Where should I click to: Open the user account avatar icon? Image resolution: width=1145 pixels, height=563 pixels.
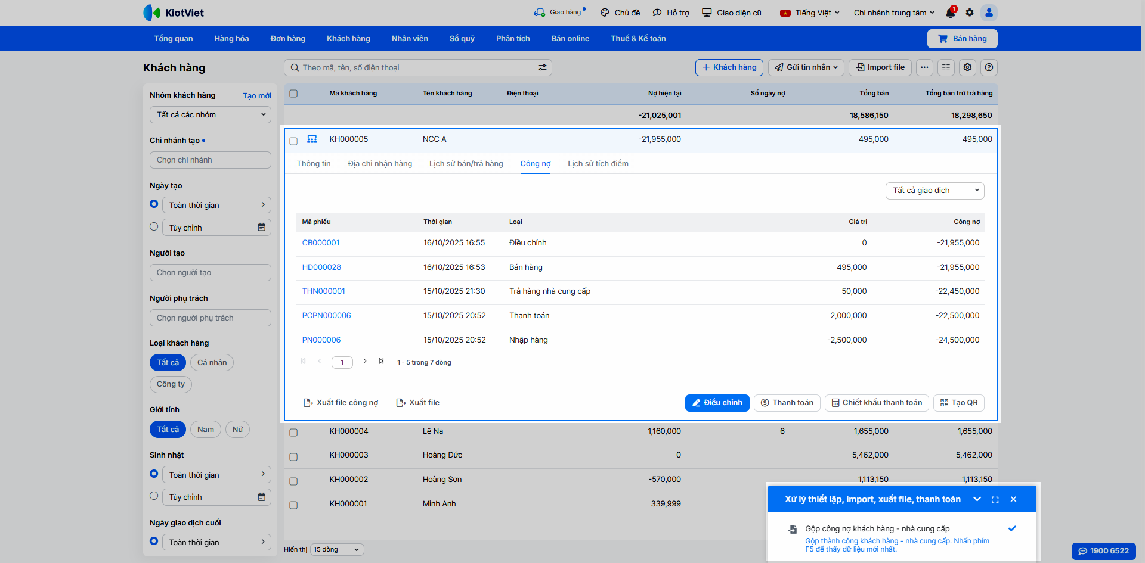pos(989,13)
